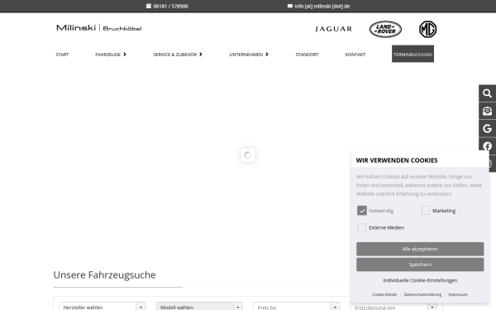Viewport: 496px width, 310px height.
Task: Open Individuelle Cookie-Einstellungen link
Action: [x=420, y=280]
